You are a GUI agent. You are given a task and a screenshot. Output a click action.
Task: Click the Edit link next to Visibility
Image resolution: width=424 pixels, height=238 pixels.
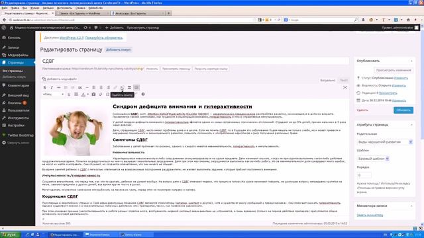pyautogui.click(x=399, y=85)
